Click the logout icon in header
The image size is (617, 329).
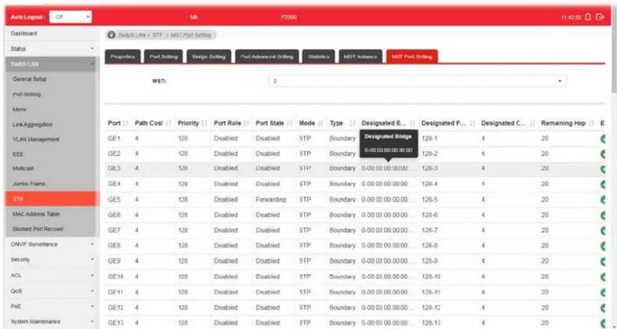click(x=599, y=17)
